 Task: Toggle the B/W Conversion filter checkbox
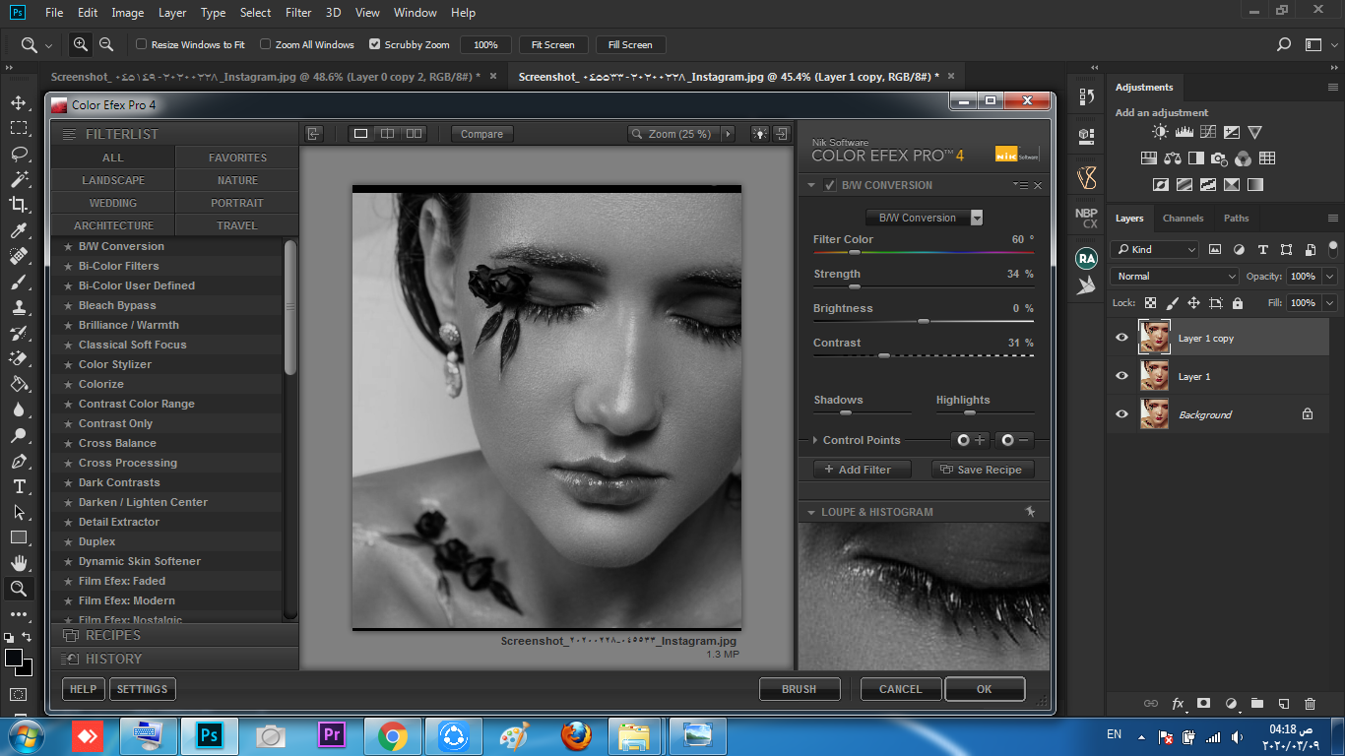click(830, 185)
